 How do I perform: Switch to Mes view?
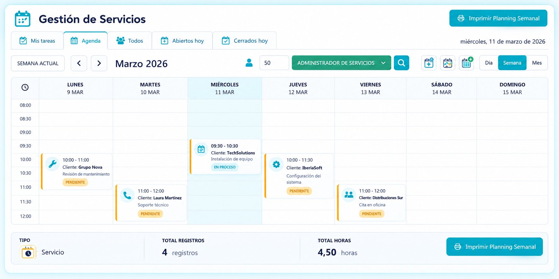[537, 63]
